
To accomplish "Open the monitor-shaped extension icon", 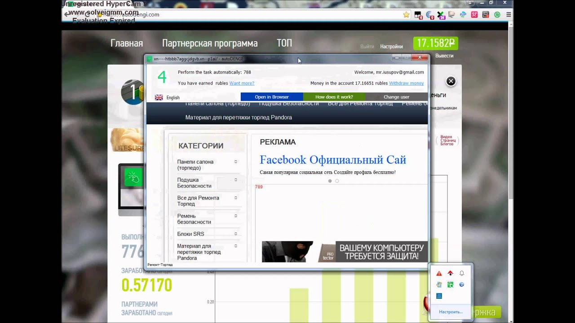I will point(451,14).
